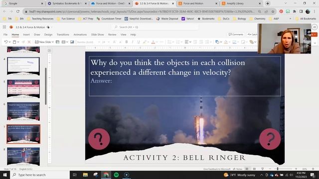
Task: Open the font name combo box
Action: [88, 42]
